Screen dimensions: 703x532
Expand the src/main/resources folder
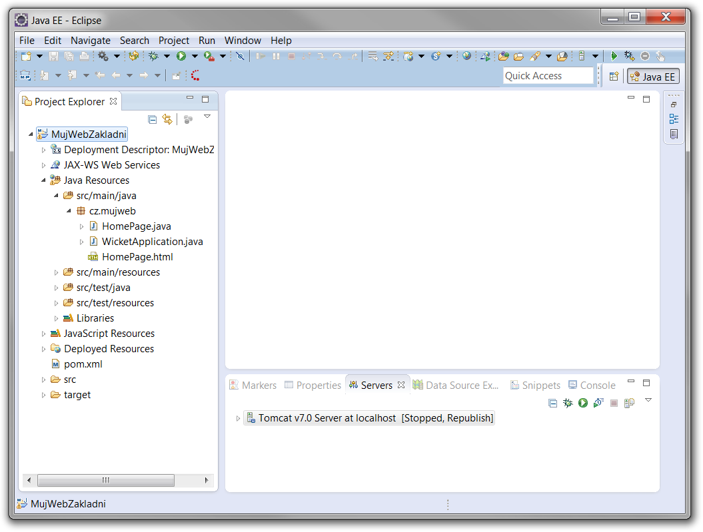(57, 272)
